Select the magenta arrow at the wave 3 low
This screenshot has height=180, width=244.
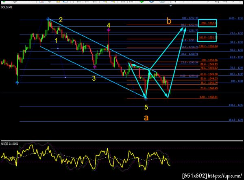tap(95, 67)
